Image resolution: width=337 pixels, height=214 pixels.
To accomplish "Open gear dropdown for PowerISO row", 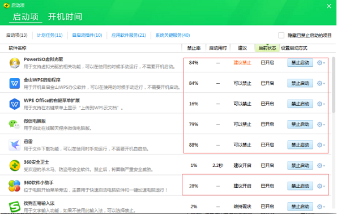I will [321, 63].
